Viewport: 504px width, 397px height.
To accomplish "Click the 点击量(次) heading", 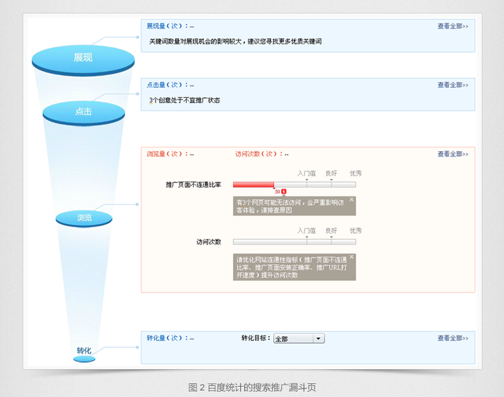I will (167, 85).
